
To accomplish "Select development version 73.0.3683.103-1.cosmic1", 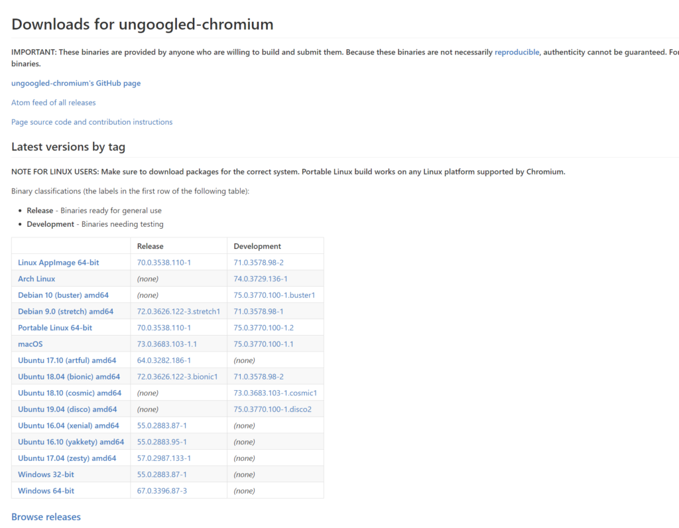I will [275, 393].
